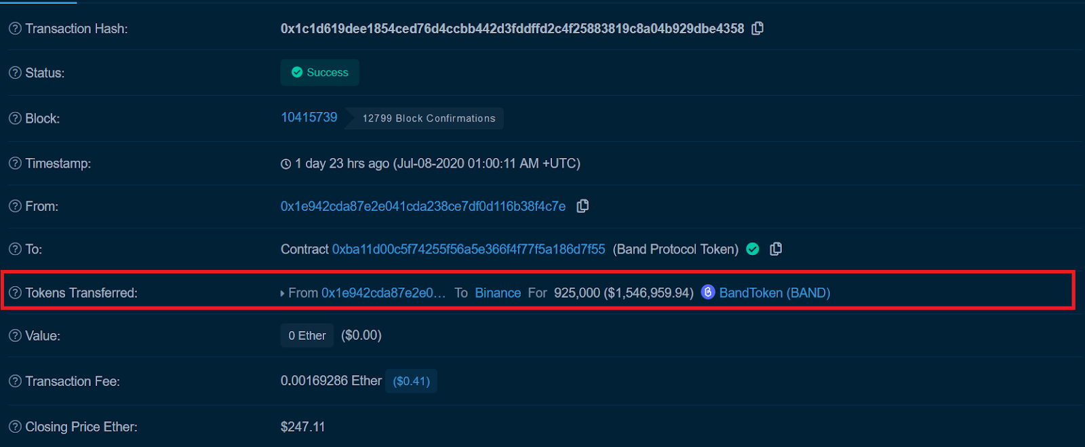Click the Transaction Fee label
Viewport: 1085px width, 447px height.
[x=73, y=381]
